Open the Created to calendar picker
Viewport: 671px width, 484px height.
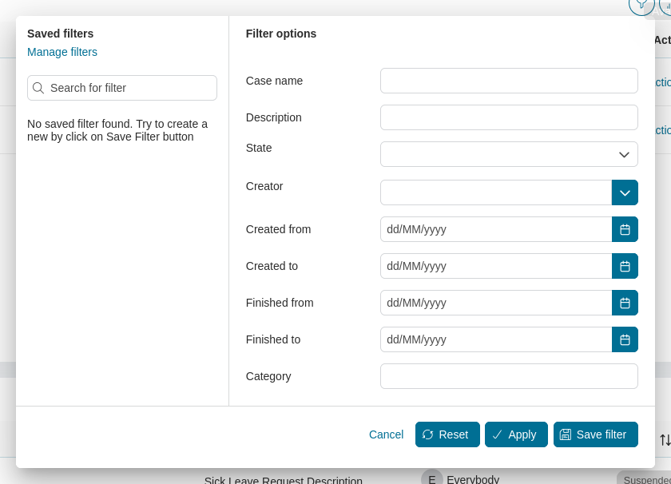pos(625,266)
